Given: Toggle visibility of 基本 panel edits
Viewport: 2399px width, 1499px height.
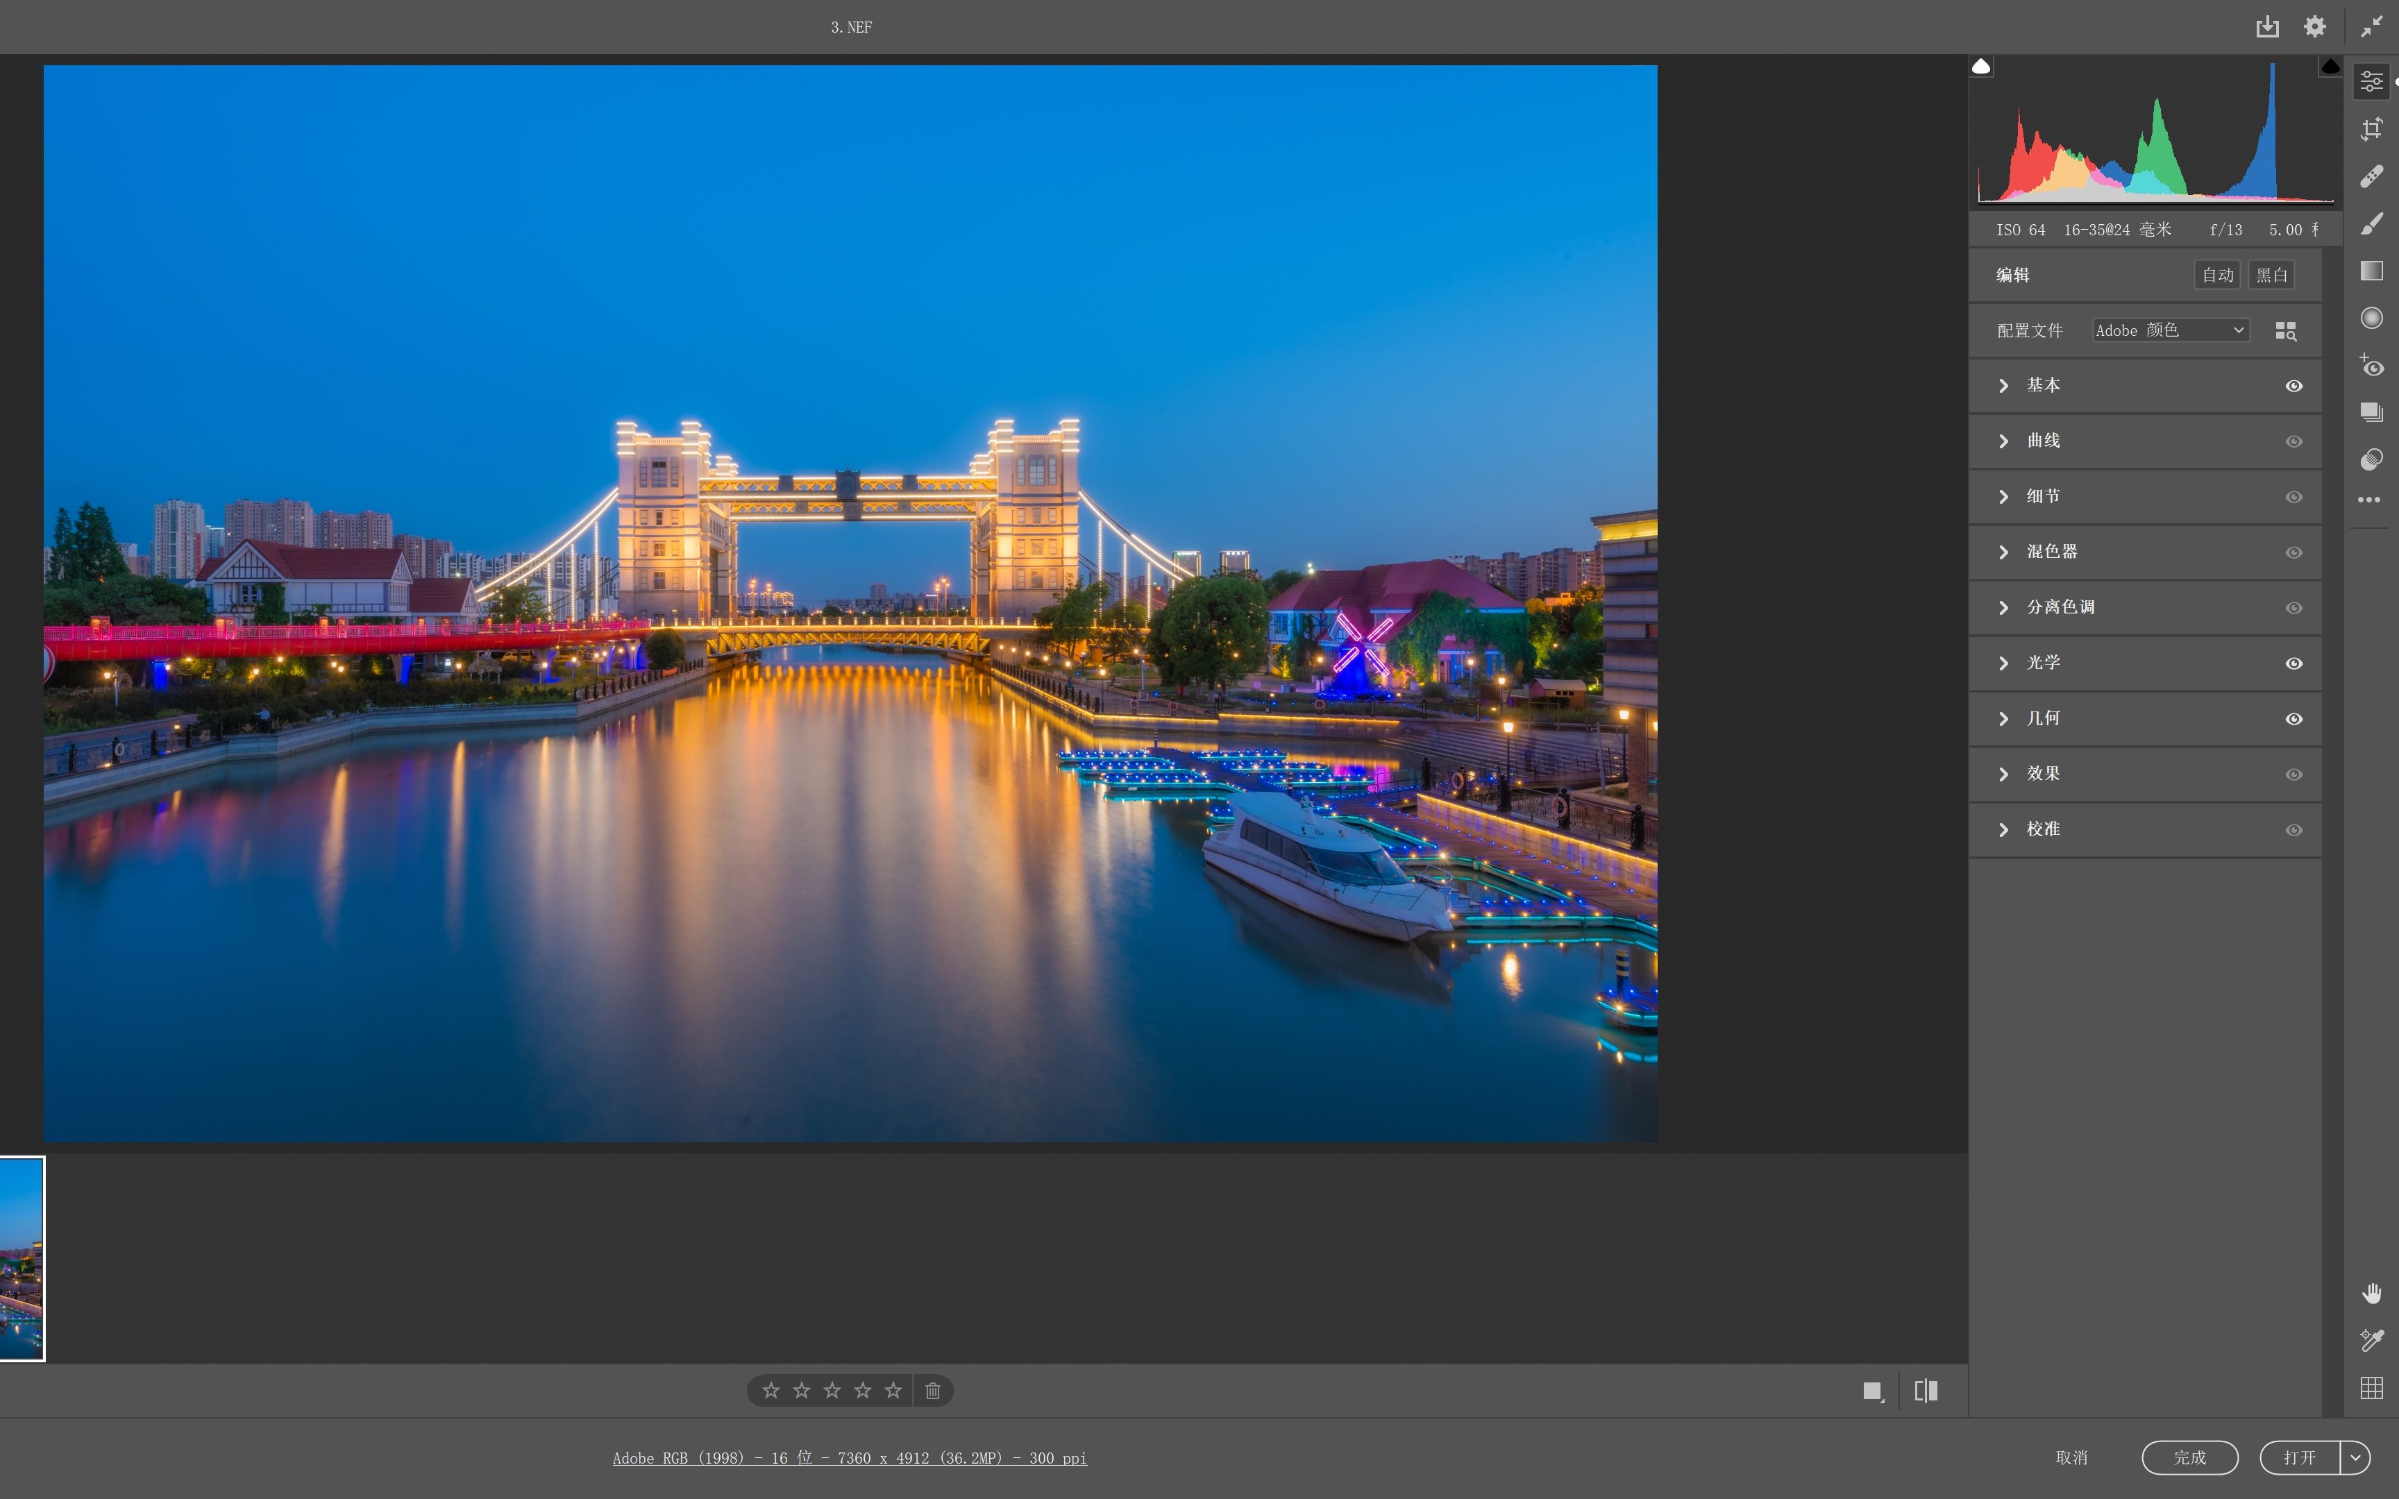Looking at the screenshot, I should 2294,386.
